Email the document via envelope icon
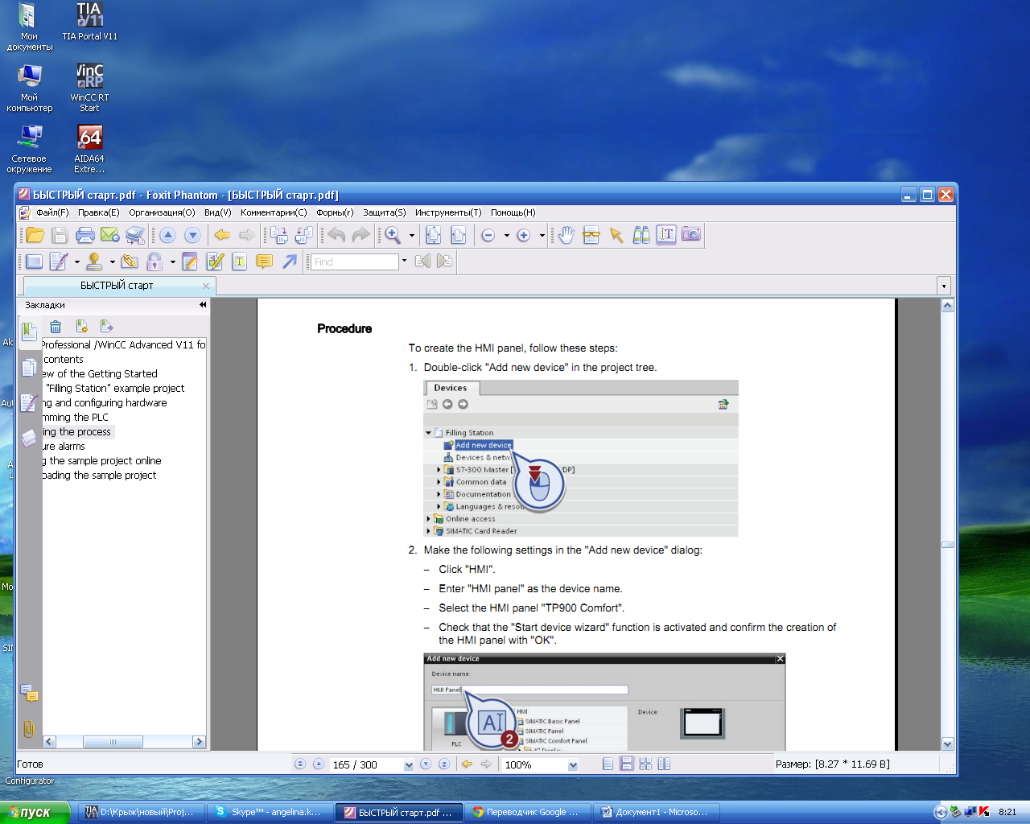 (x=109, y=235)
